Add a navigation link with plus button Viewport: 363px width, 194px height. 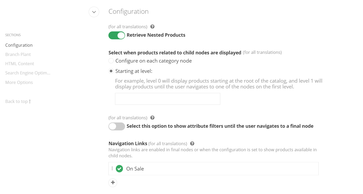coord(113,183)
